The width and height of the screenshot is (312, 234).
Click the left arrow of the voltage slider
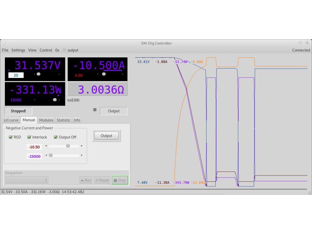35,74
